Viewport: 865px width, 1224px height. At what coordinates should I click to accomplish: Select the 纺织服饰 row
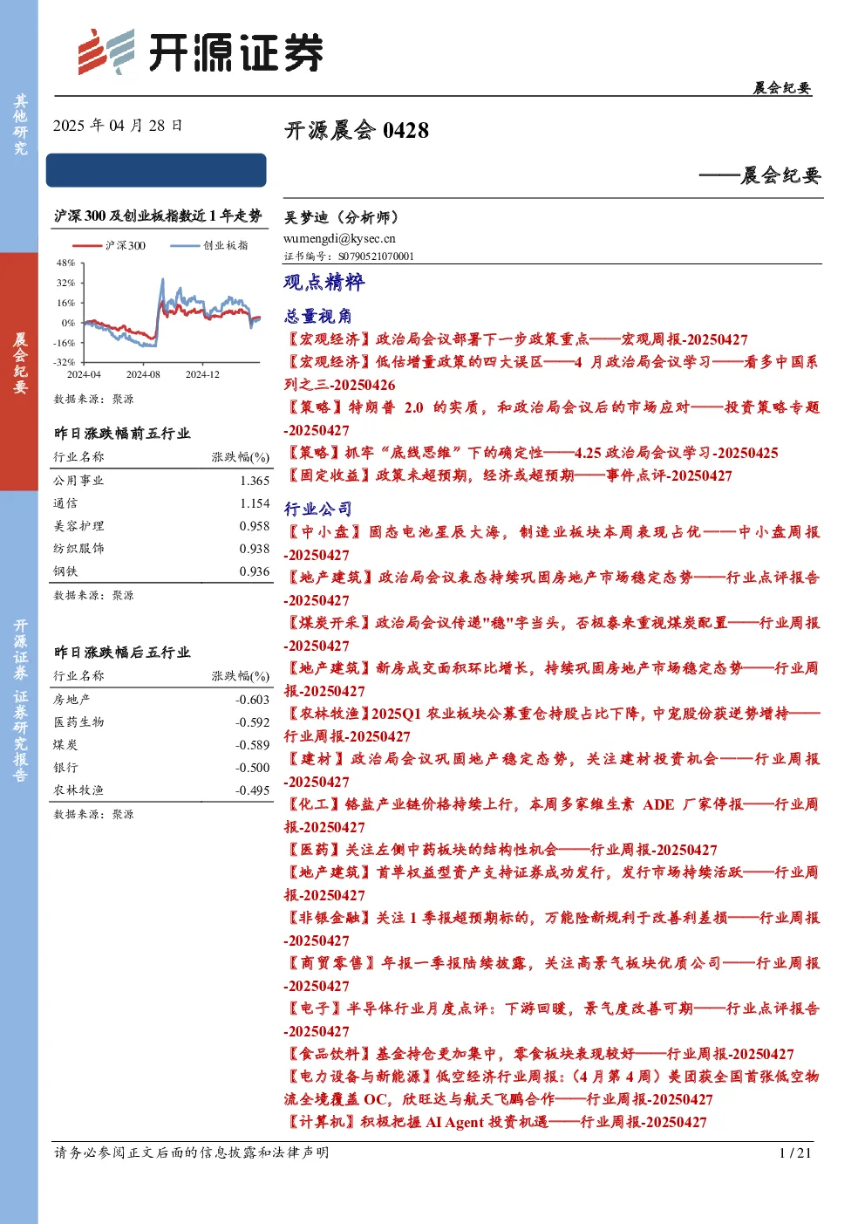[x=161, y=549]
